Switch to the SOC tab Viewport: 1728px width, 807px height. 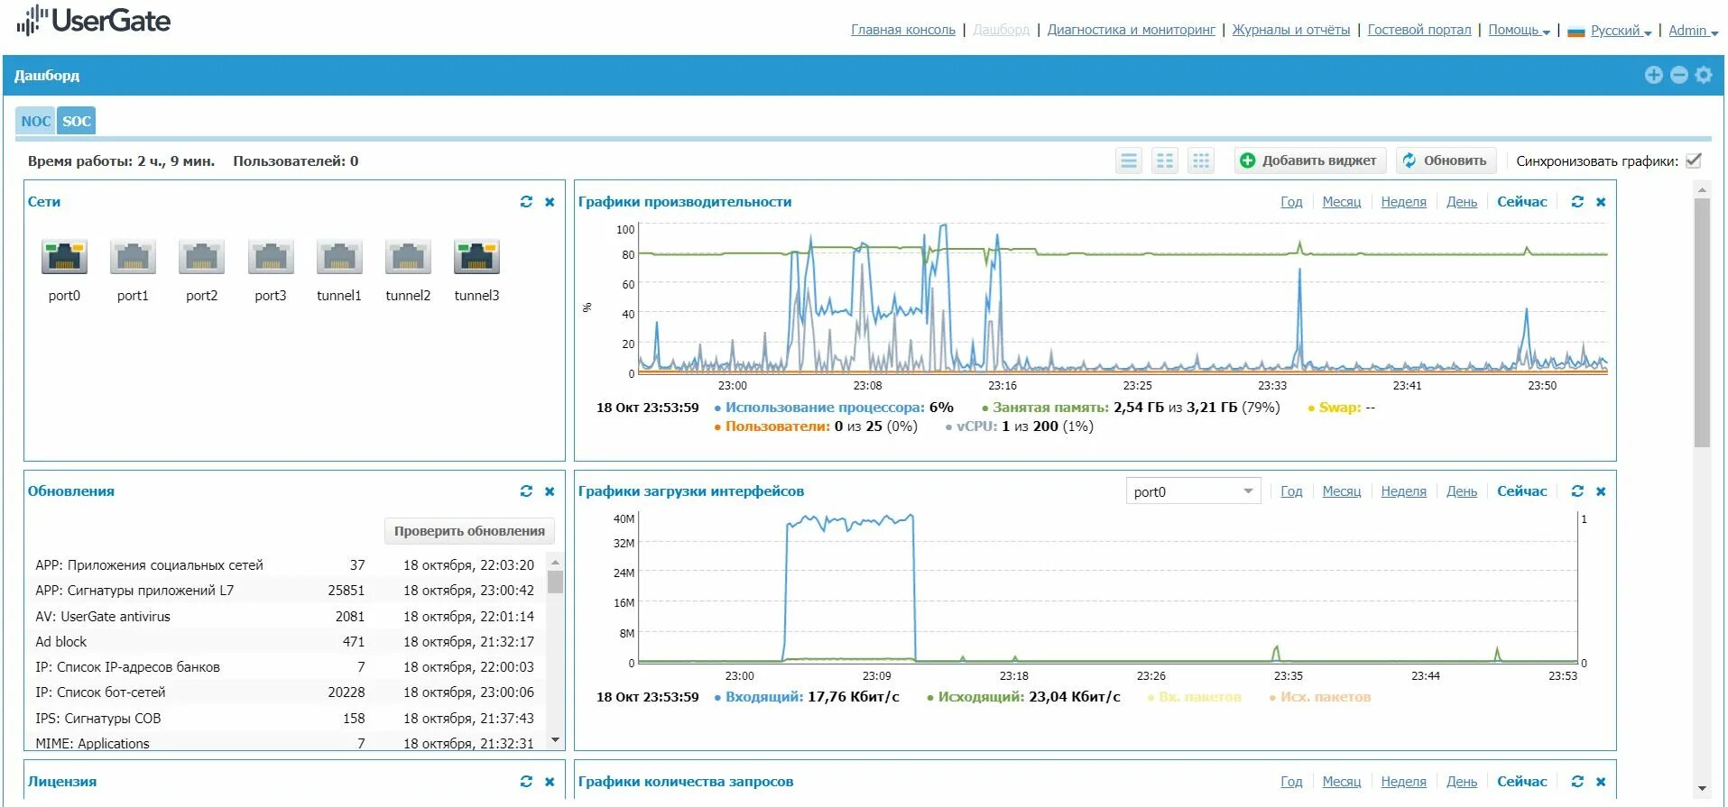point(77,121)
